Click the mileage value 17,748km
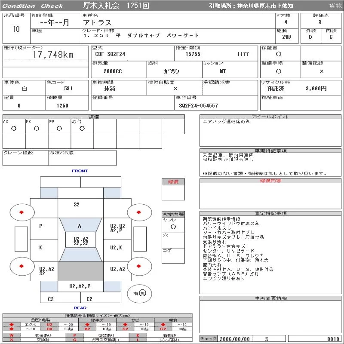Viewport: 344px width, 344px height. [x=53, y=55]
